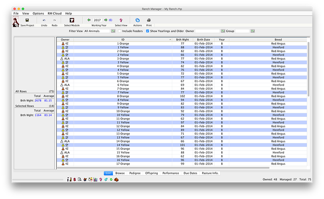Click the red dollar sign icon
The image size is (324, 199).
click(75, 179)
